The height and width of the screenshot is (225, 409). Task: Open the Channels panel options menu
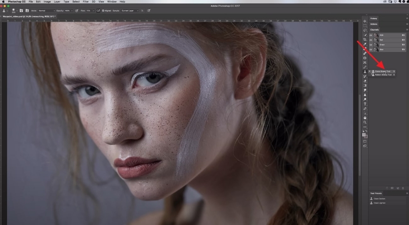point(407,29)
